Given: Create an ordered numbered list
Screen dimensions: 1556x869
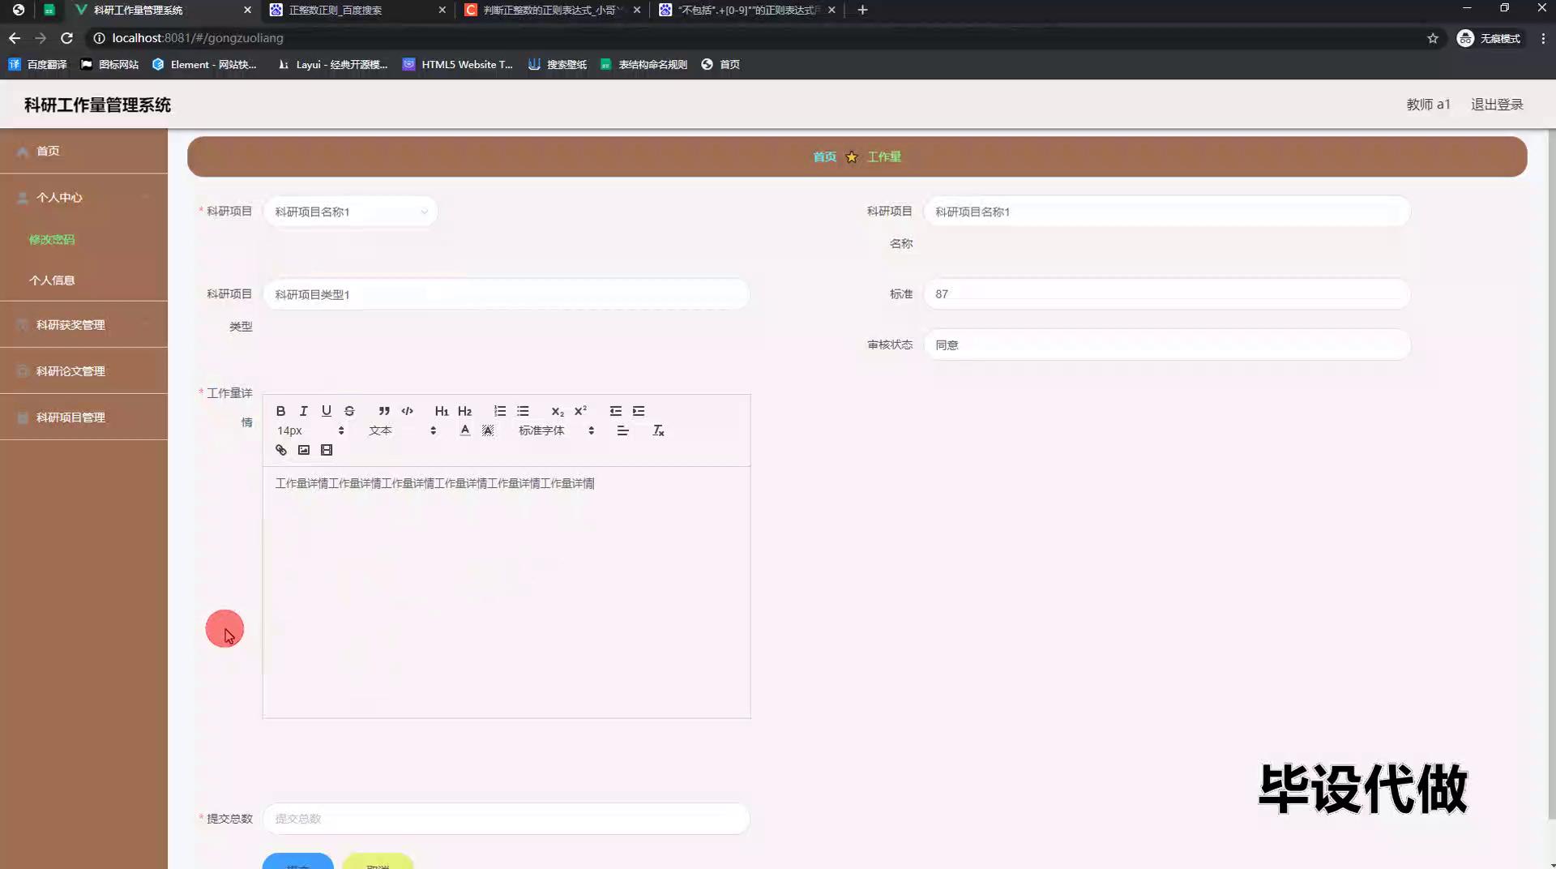Looking at the screenshot, I should tap(500, 411).
